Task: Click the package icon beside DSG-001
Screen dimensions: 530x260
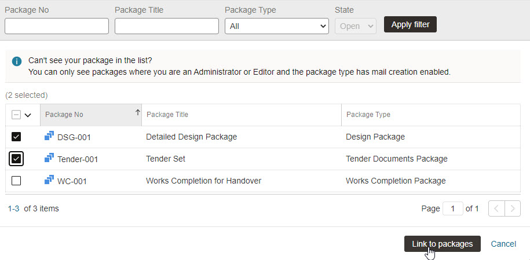Action: point(49,136)
